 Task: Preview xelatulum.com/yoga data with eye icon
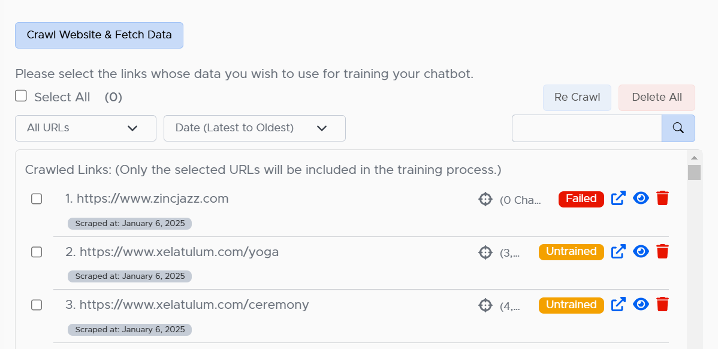pos(641,251)
